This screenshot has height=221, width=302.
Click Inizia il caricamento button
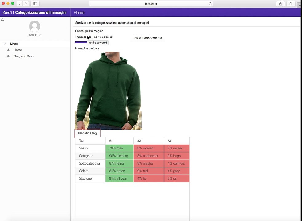[x=148, y=38]
